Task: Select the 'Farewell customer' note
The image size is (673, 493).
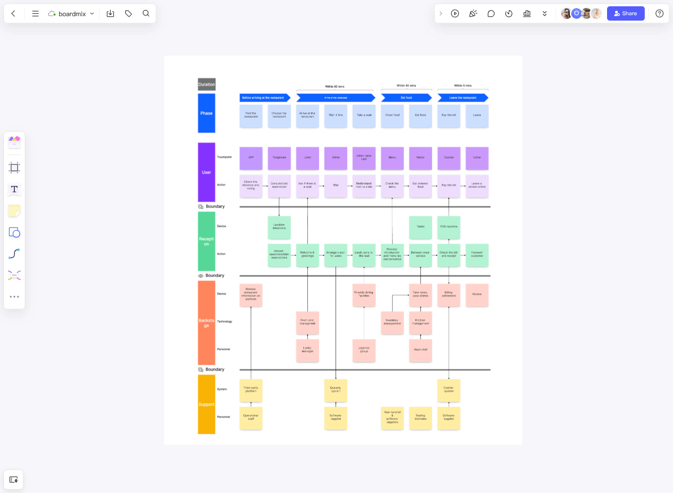Action: (x=477, y=255)
